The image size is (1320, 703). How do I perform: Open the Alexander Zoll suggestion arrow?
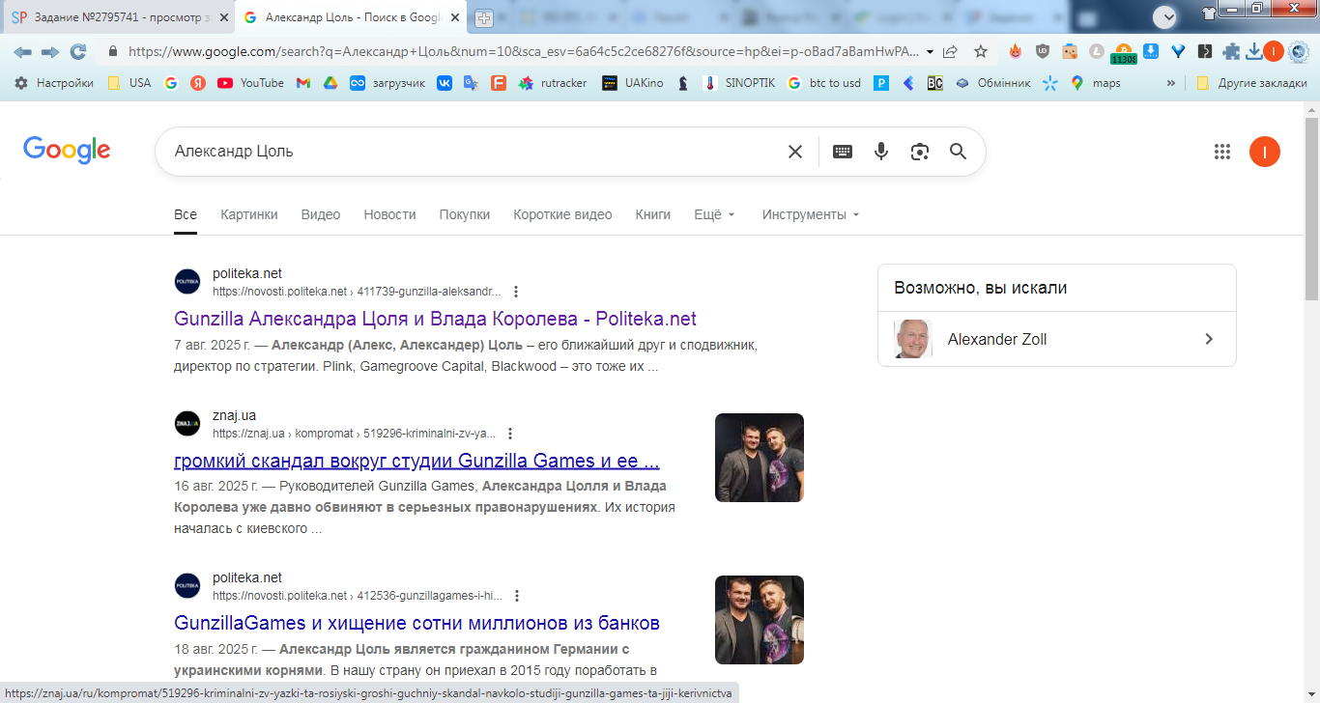[x=1209, y=339]
